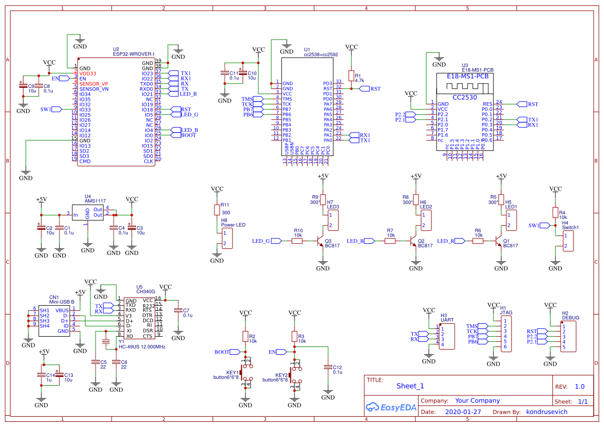The width and height of the screenshot is (604, 427).
Task: Select the KEY1 pushbutton symbol
Action: click(x=246, y=372)
